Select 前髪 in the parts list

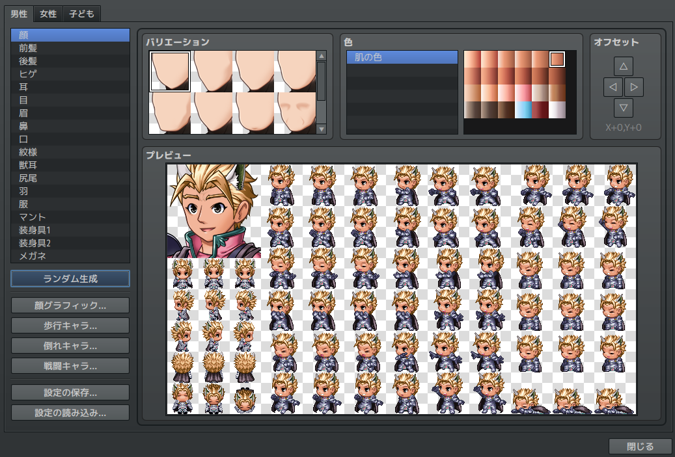(70, 47)
